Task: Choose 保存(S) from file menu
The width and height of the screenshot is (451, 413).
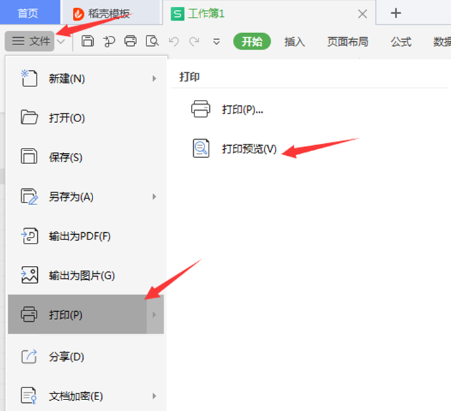Action: (x=86, y=157)
